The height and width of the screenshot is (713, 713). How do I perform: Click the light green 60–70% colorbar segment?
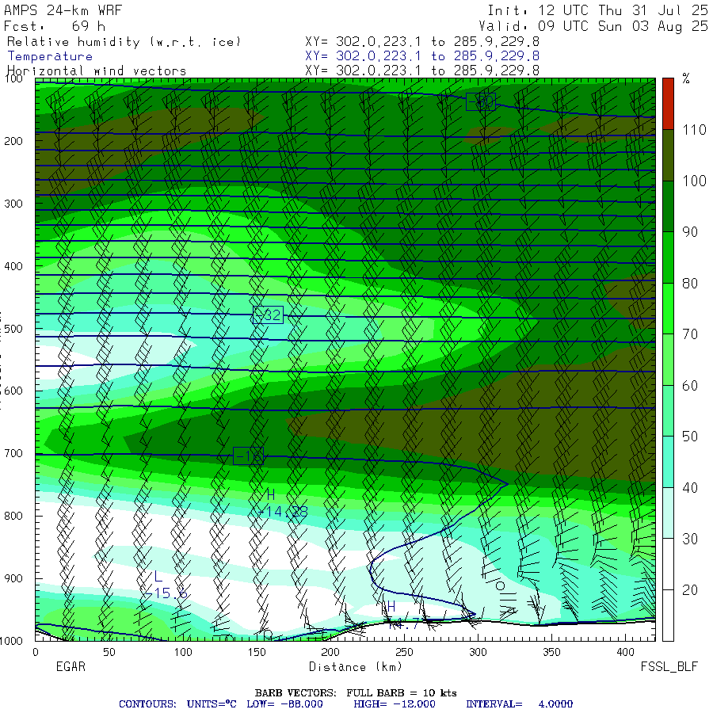(668, 360)
